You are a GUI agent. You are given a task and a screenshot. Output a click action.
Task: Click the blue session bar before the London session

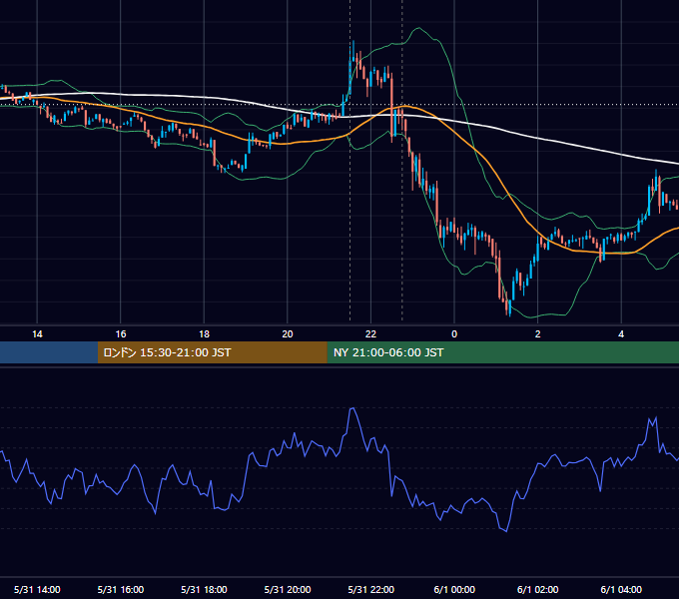[x=49, y=352]
